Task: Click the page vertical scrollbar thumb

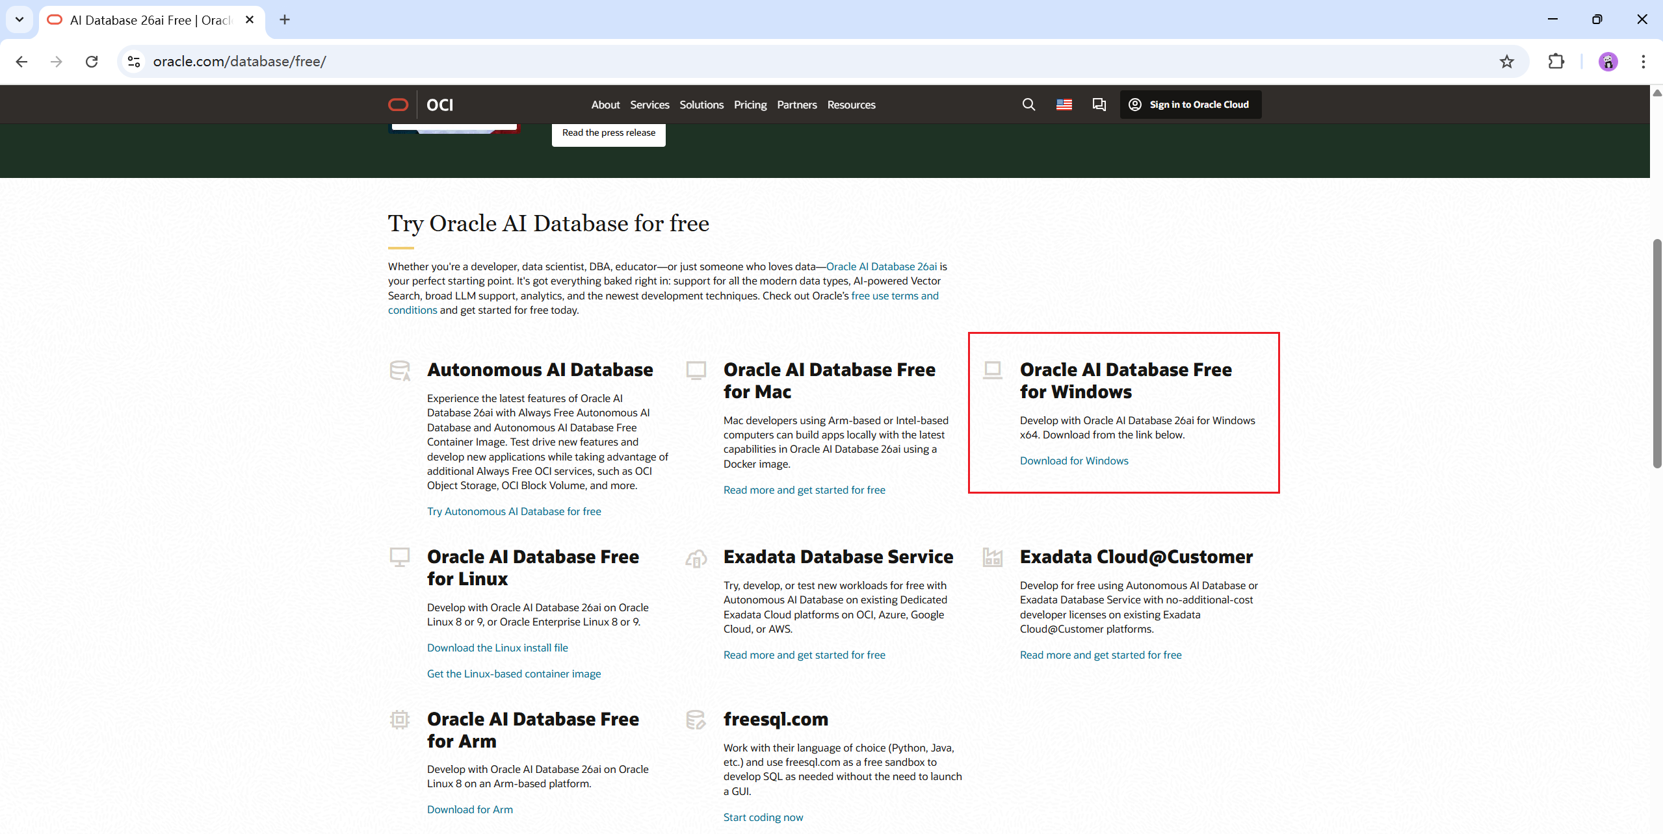Action: (x=1656, y=354)
